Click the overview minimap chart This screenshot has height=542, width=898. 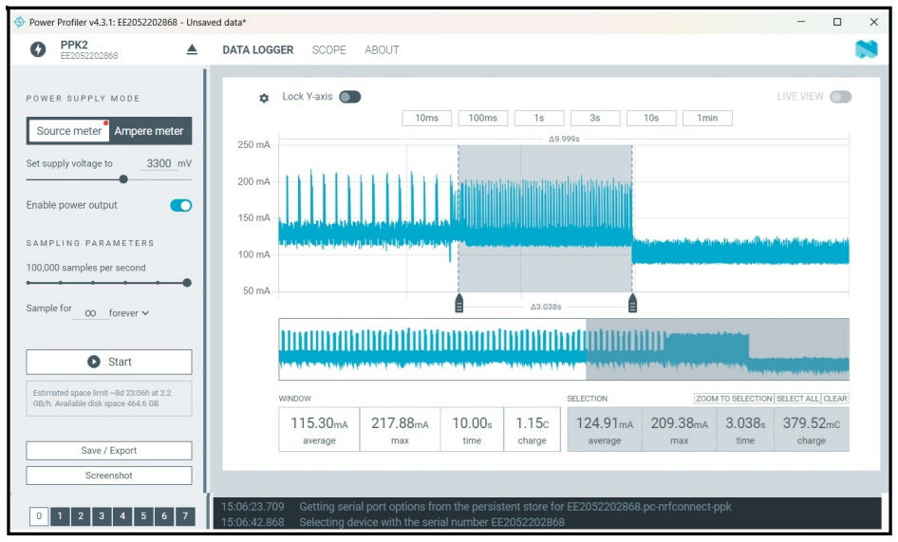(564, 349)
